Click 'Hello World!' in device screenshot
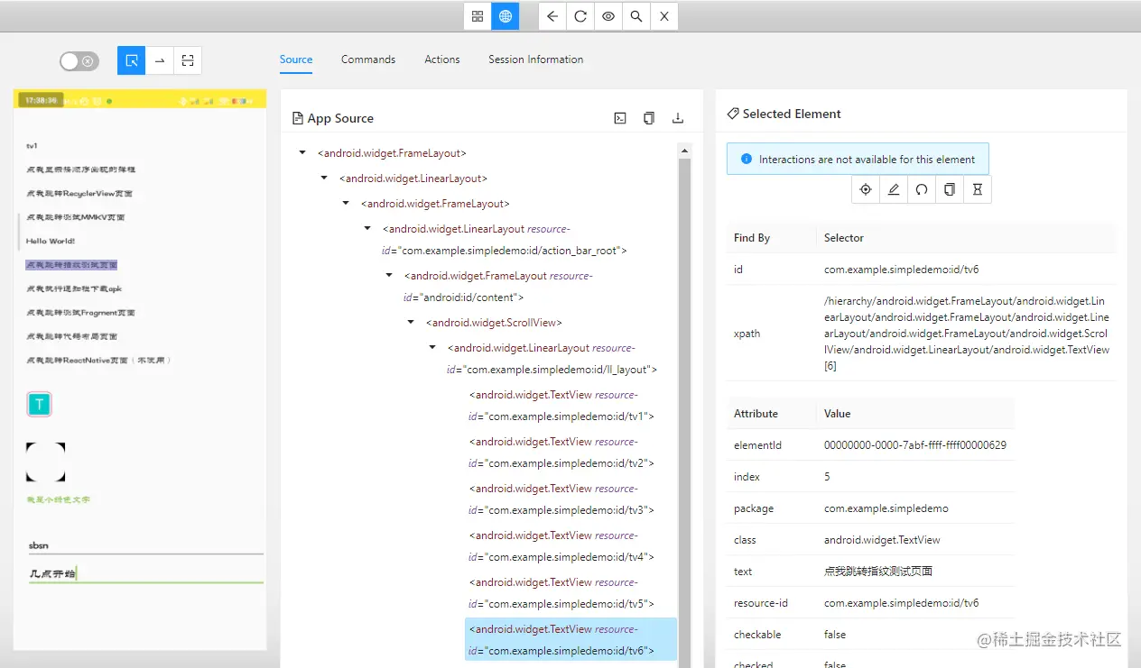The height and width of the screenshot is (668, 1141). tap(51, 241)
